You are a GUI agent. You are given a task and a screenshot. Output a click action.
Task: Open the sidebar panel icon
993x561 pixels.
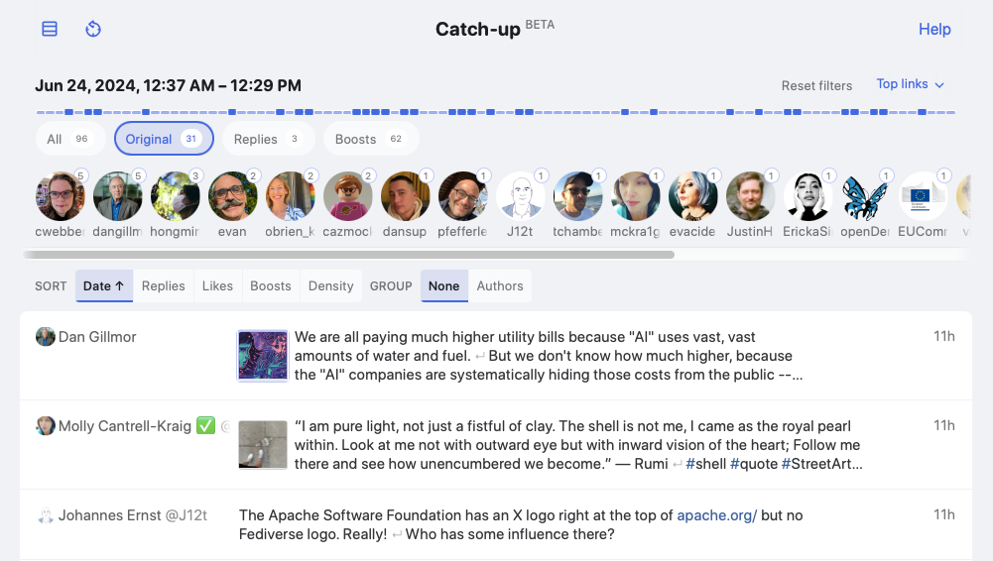pos(50,29)
